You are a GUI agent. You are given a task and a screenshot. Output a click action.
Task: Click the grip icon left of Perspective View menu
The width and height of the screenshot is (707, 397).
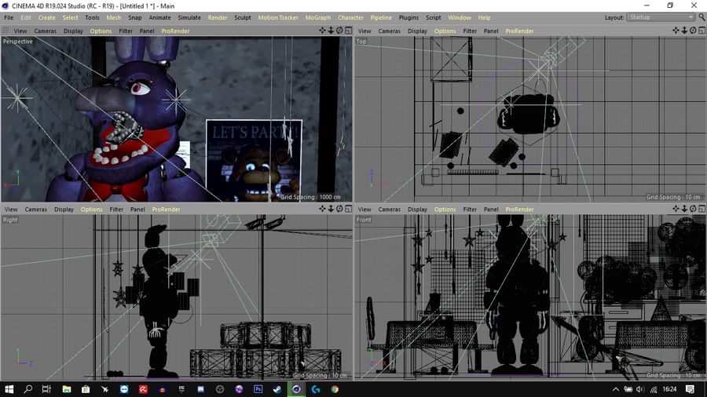pos(5,31)
